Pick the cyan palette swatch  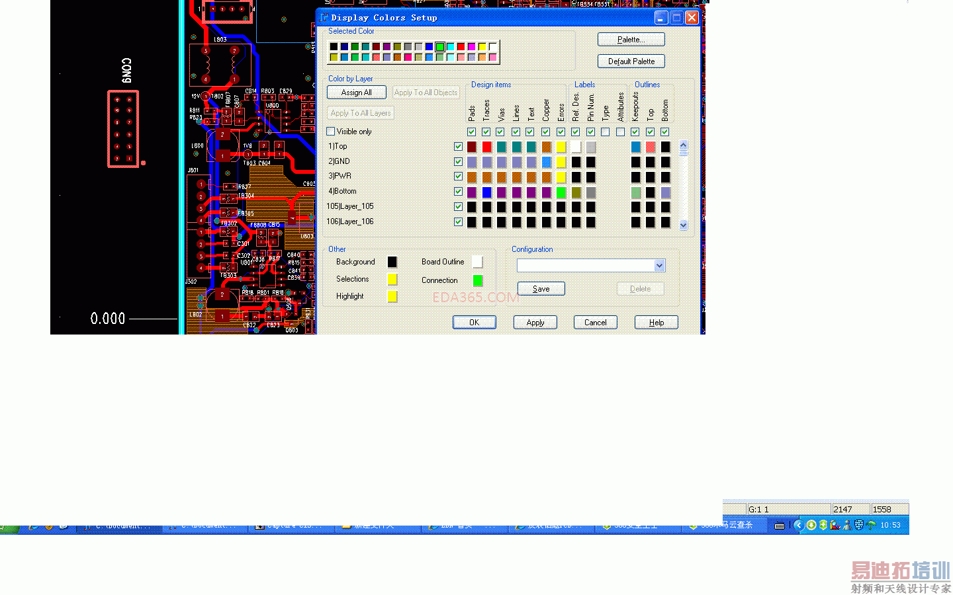pos(451,47)
